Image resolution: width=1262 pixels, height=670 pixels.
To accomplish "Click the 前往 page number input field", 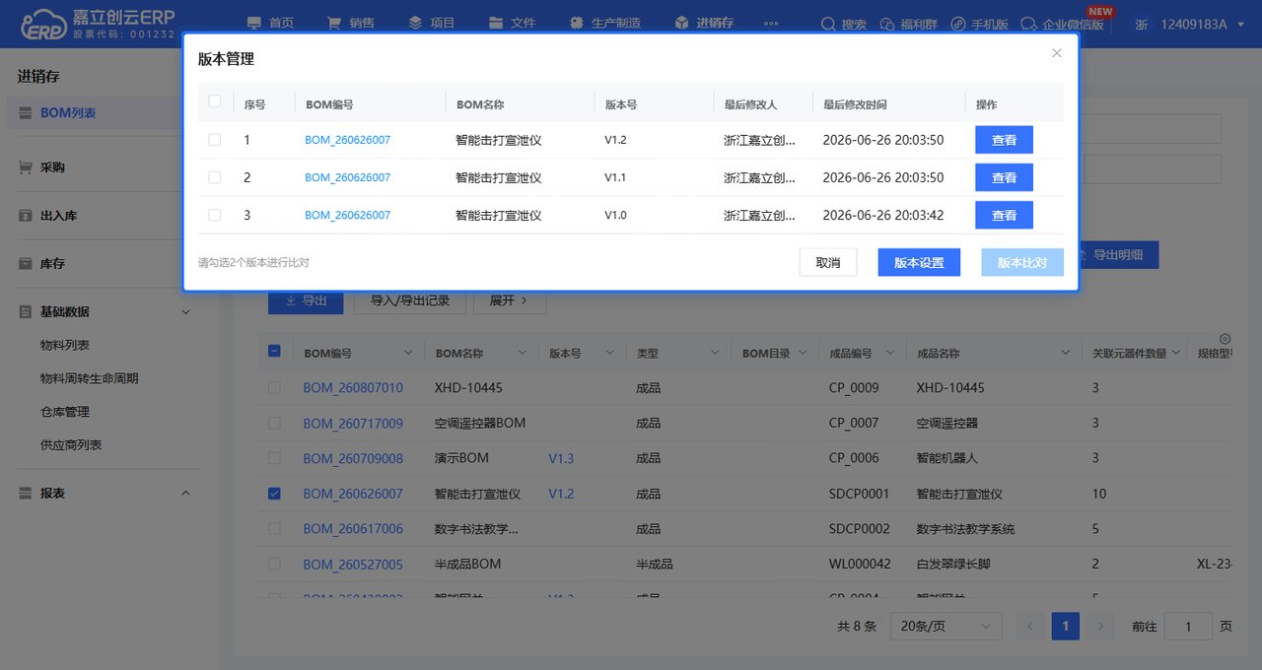I will pos(1188,626).
